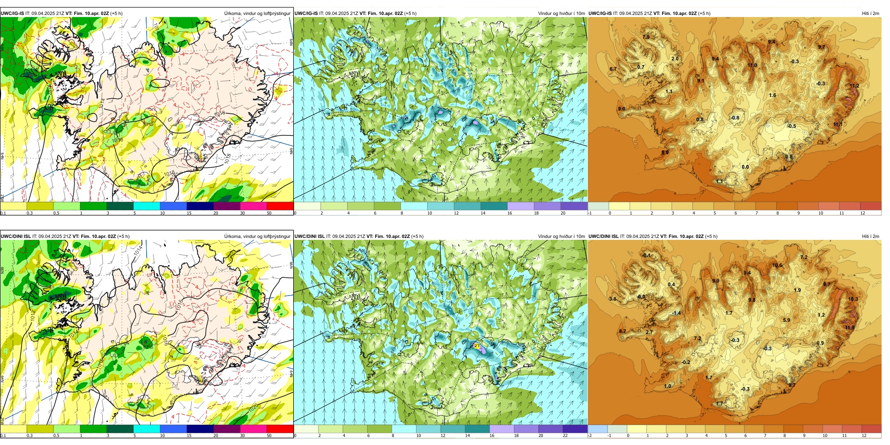Pick purple 20 swatch in bottom precipitation legend
This screenshot has width=890, height=445.
click(227, 429)
